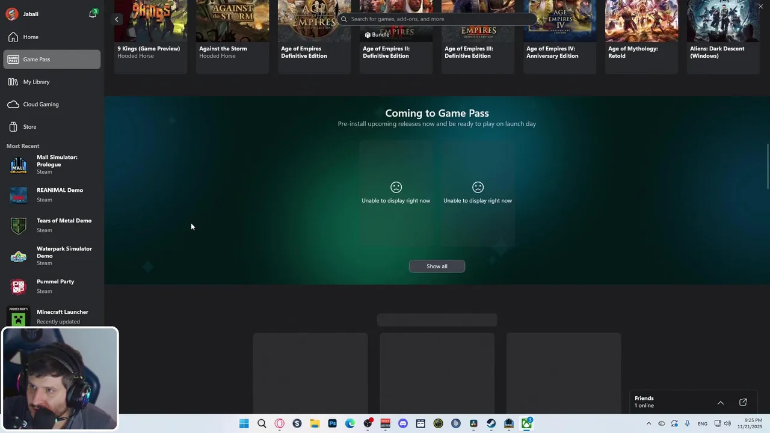Click the Tears of Metal shield icon

19,226
